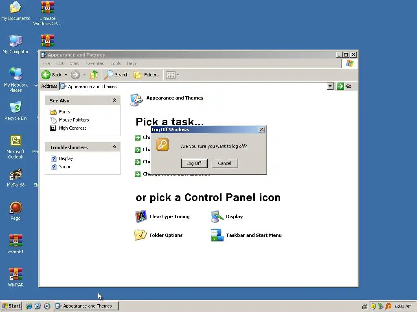Open the Back history dropdown arrow
Screen dimensions: 417x312
(66, 75)
